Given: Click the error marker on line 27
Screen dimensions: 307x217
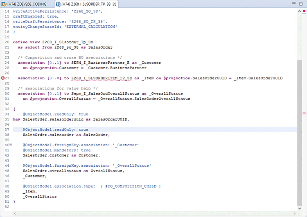Looking at the screenshot, I should [2, 78].
